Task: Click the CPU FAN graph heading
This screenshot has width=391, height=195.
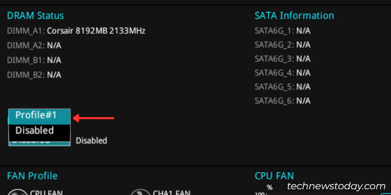Action: coord(274,176)
